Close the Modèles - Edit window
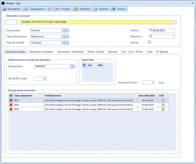The height and width of the screenshot is (164, 196). click(193, 3)
